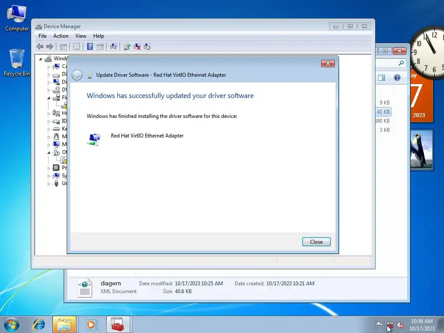The width and height of the screenshot is (444, 333).
Task: Click the blue Help question-mark toolbar icon
Action: [x=90, y=46]
